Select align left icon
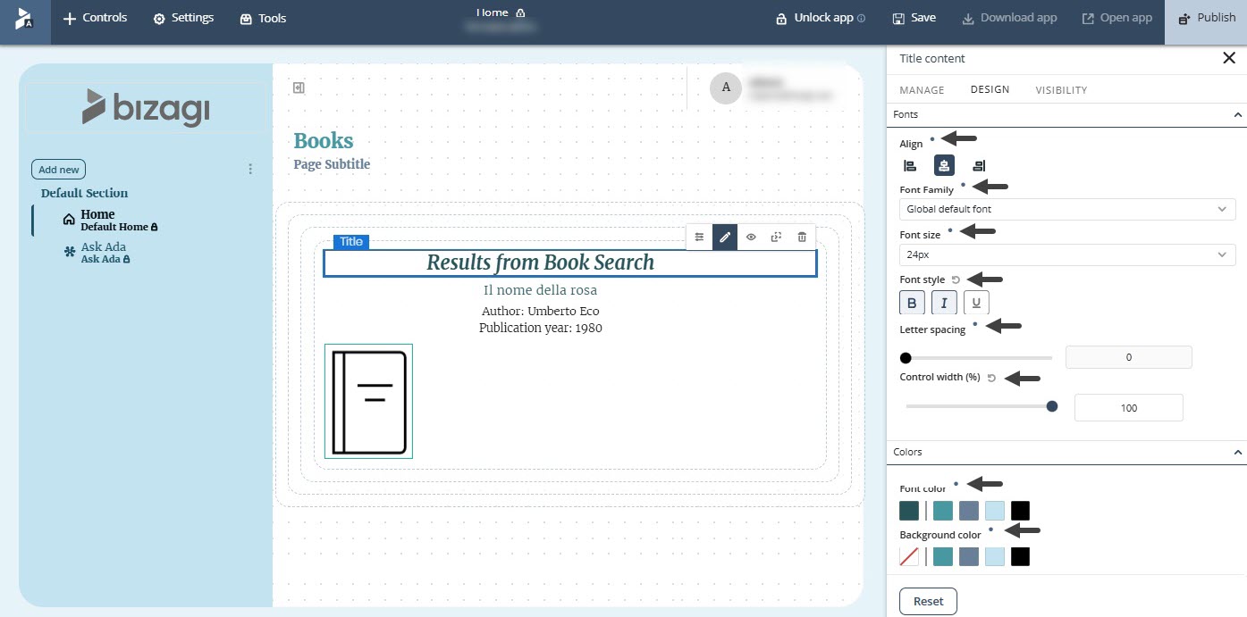 (910, 165)
